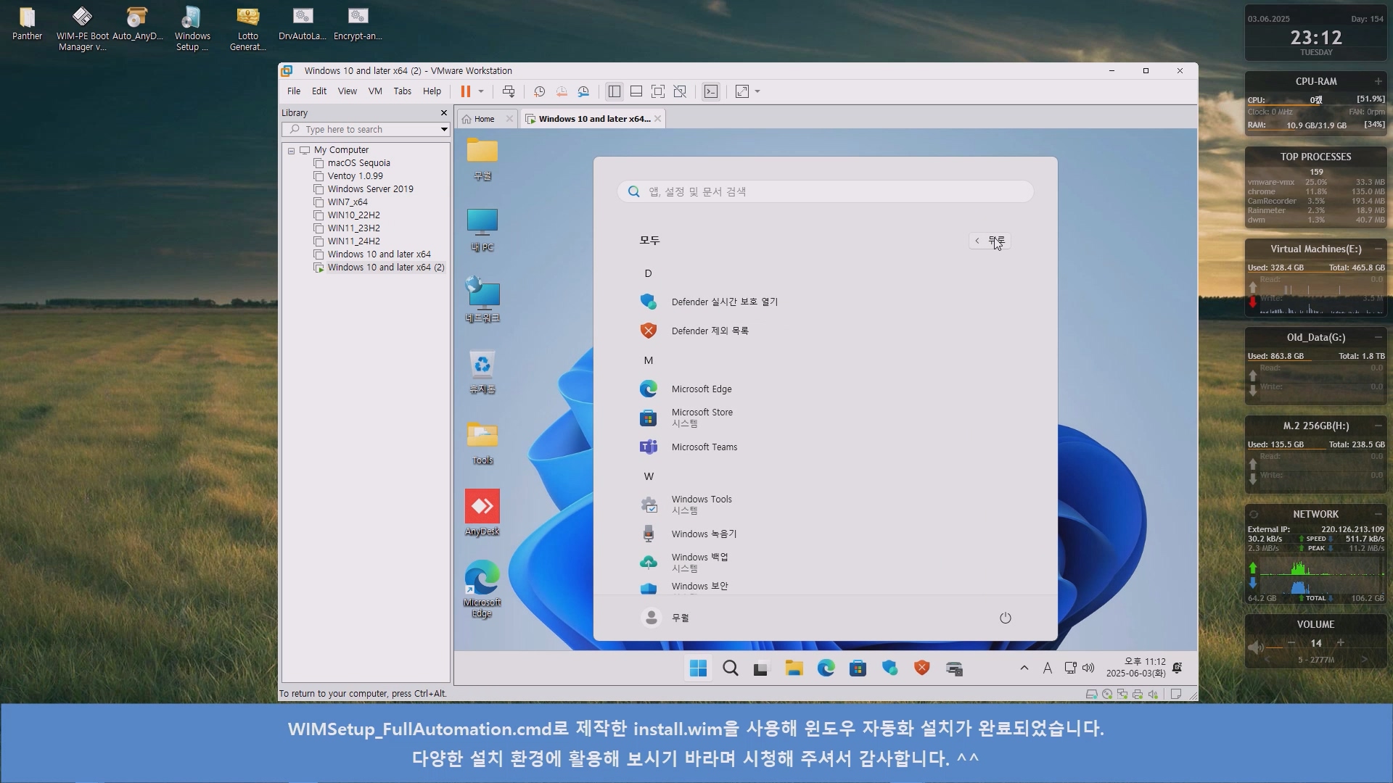Select WIN11_24H2 in the library
The width and height of the screenshot is (1393, 783).
(353, 241)
